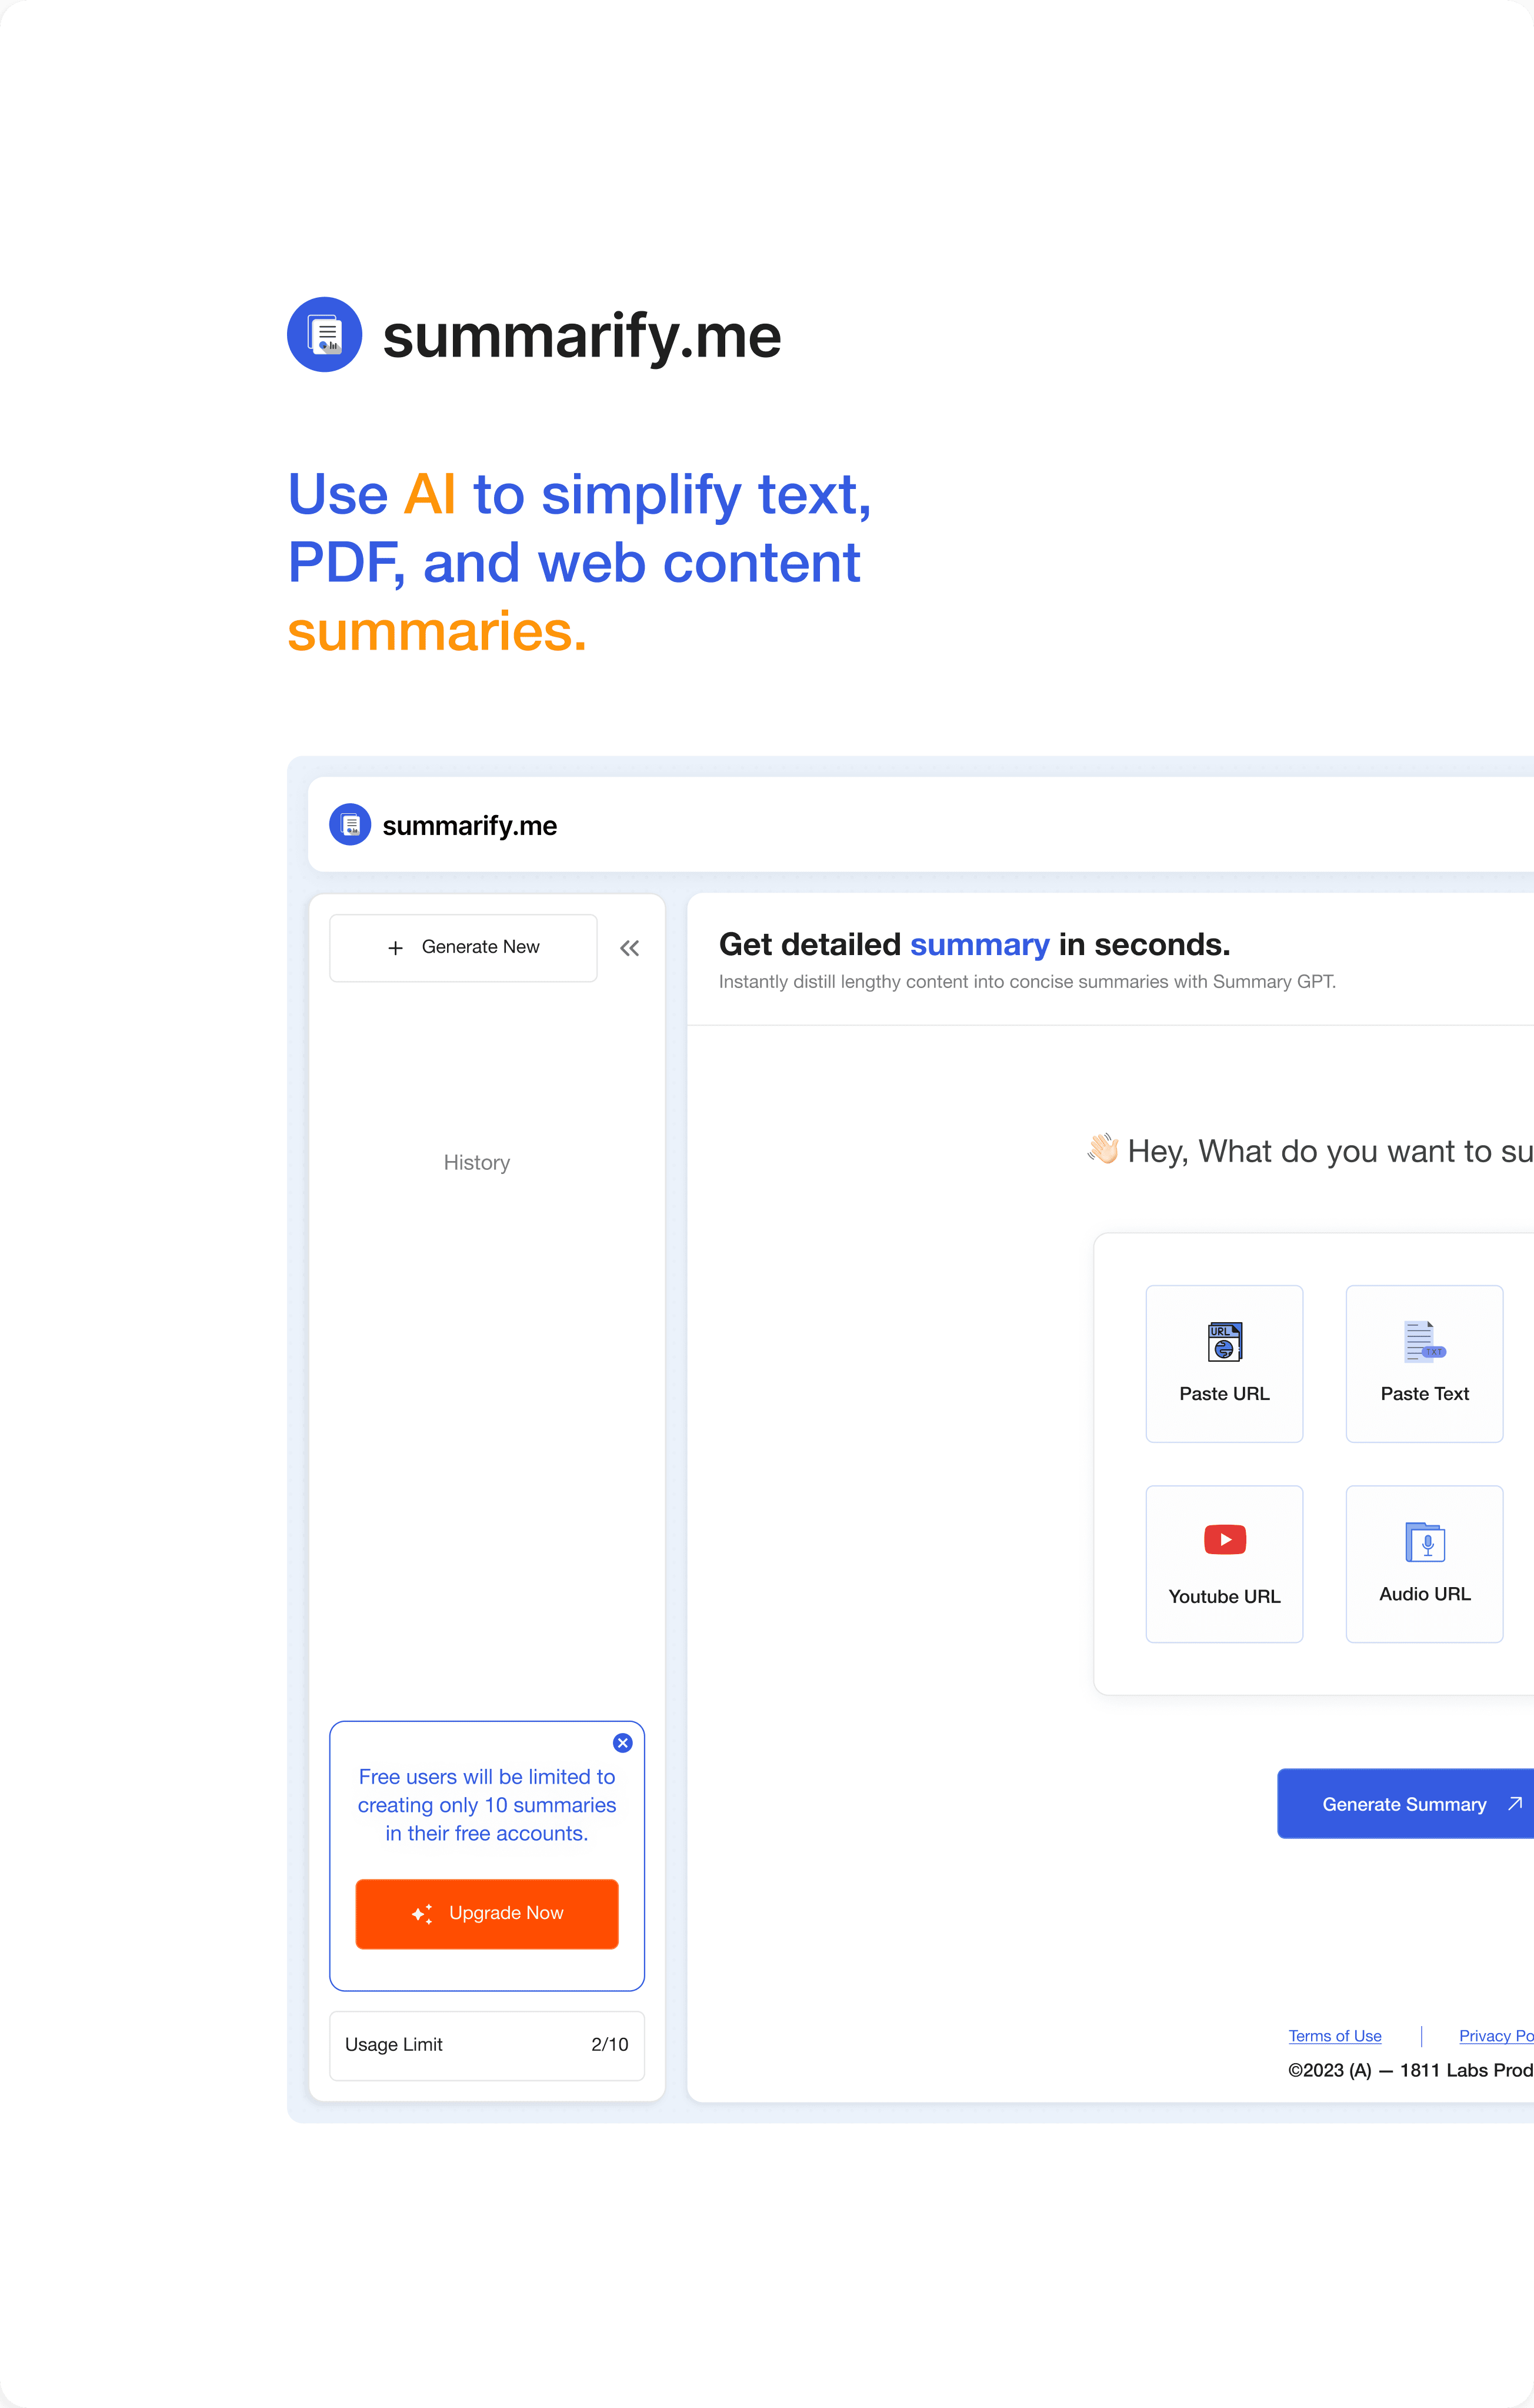Click the Generate Summary button
Viewport: 1534px width, 2408px height.
coord(1405,1804)
